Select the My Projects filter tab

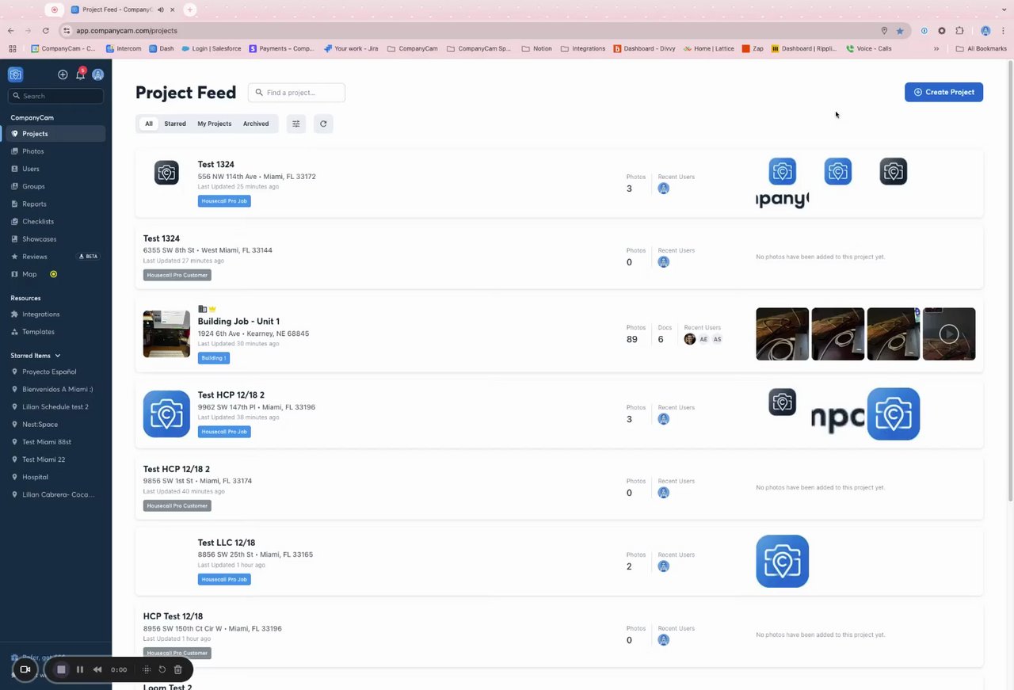pos(215,124)
